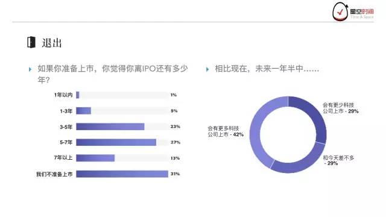386x217 pixels.
Task: Click the 会有更少科技公司上市 - 29% label
Action: coord(340,108)
